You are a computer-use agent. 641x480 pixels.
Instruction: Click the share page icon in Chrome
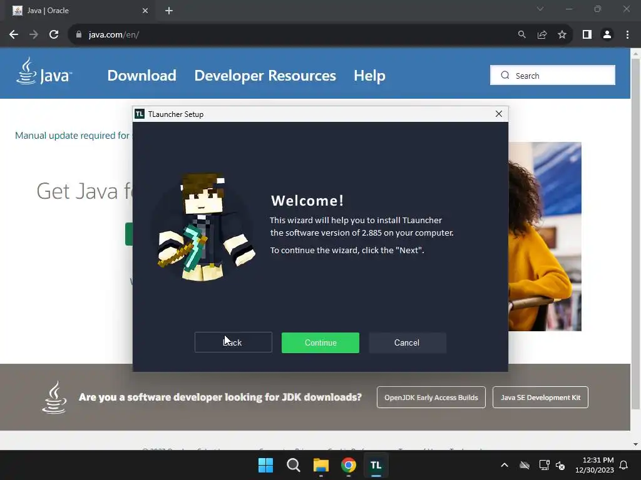coord(542,35)
